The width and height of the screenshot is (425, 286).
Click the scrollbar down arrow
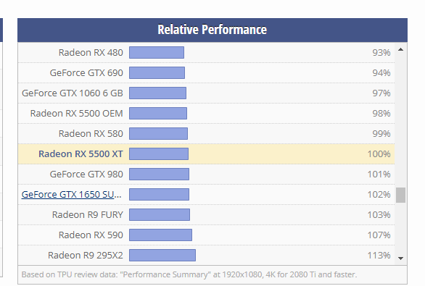pos(400,258)
